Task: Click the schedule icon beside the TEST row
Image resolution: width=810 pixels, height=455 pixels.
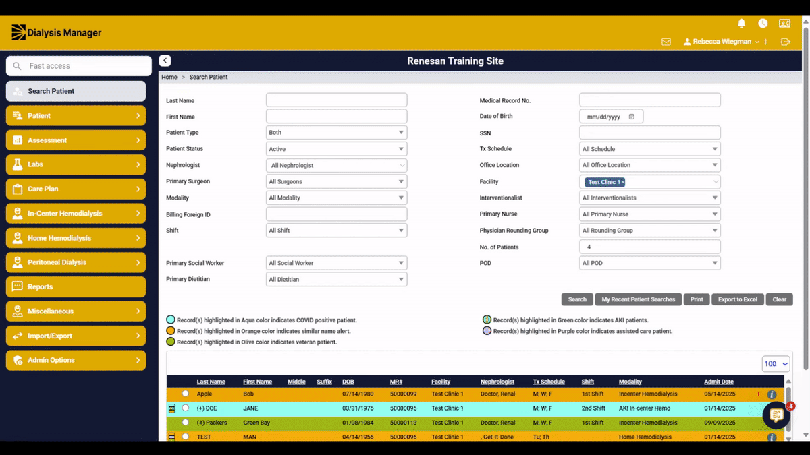Action: (x=171, y=437)
